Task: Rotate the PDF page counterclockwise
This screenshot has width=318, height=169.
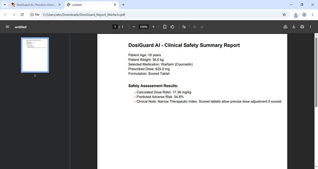Action: click(172, 27)
